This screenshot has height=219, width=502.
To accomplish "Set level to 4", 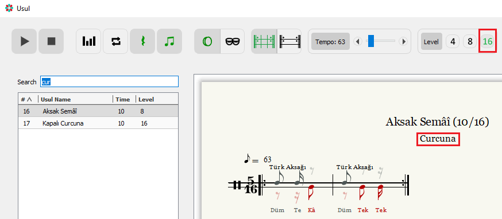I will 453,41.
